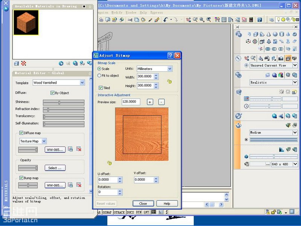The height and width of the screenshot is (226, 301).
Task: Click the Width value field showing 300.0000
Action: pos(145,76)
